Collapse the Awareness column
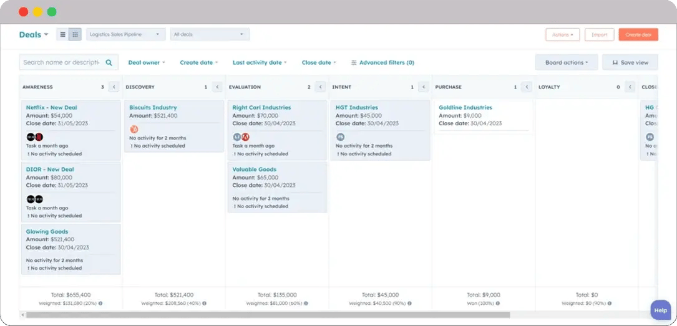Image resolution: width=677 pixels, height=326 pixels. click(114, 87)
